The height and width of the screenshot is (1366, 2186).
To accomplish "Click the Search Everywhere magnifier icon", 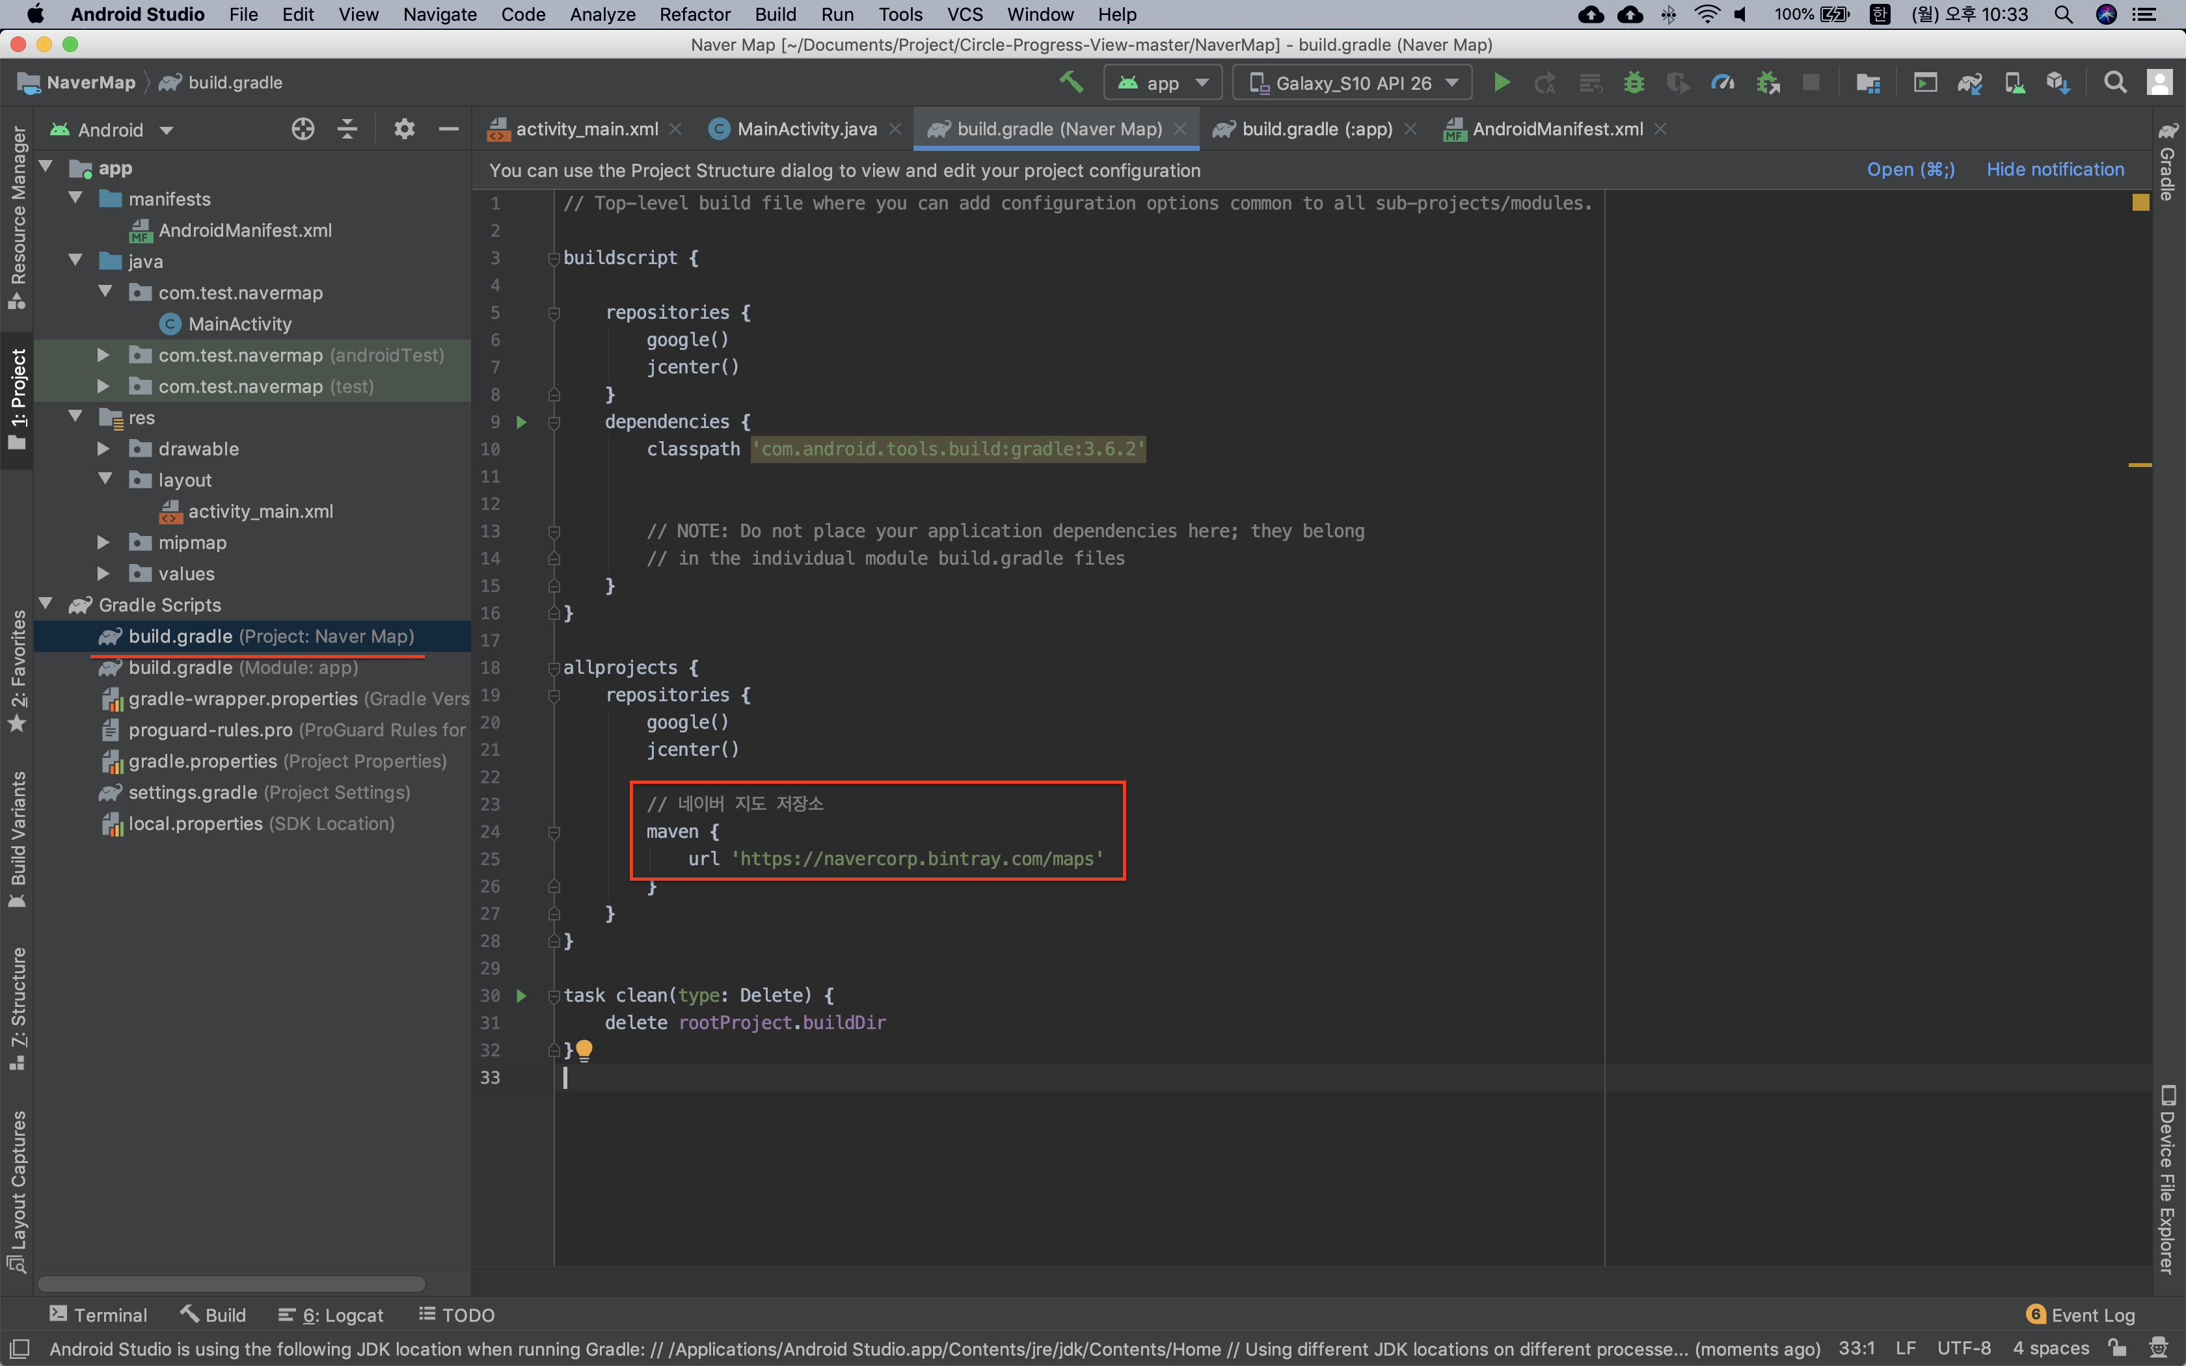I will click(x=2114, y=83).
